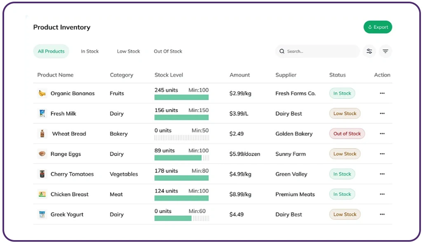Click the Golden Bakery supplier

pos(294,134)
